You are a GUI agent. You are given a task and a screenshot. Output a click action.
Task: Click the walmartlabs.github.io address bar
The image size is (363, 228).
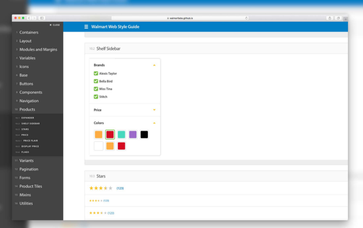[x=180, y=18]
